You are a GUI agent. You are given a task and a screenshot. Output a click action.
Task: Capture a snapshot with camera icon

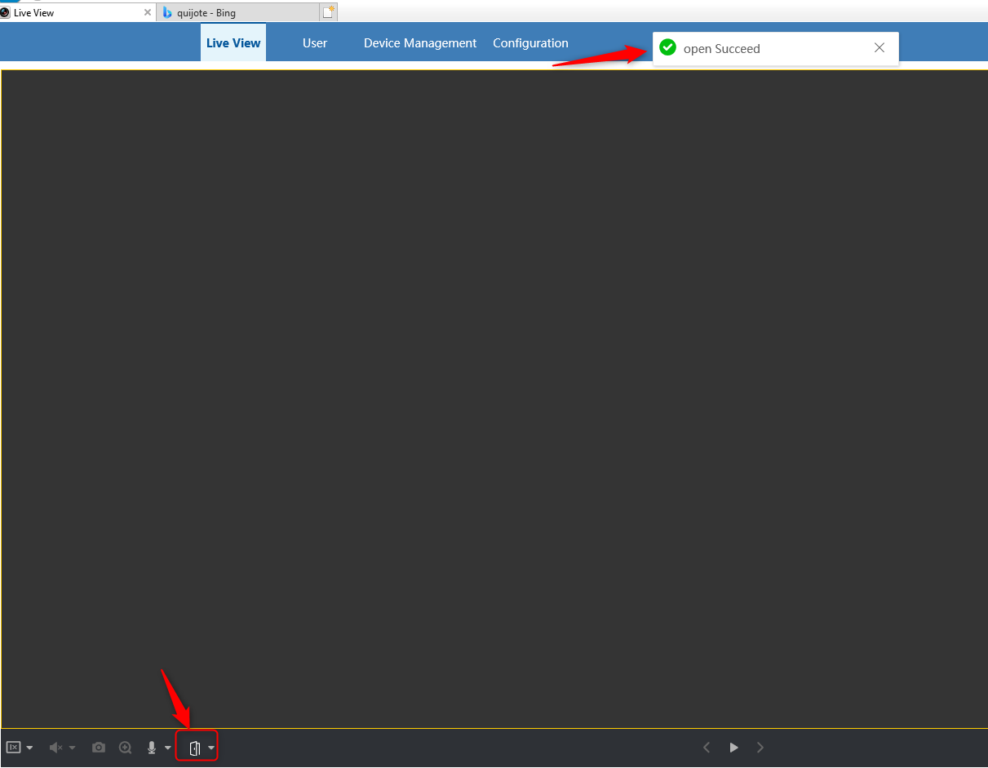[99, 748]
